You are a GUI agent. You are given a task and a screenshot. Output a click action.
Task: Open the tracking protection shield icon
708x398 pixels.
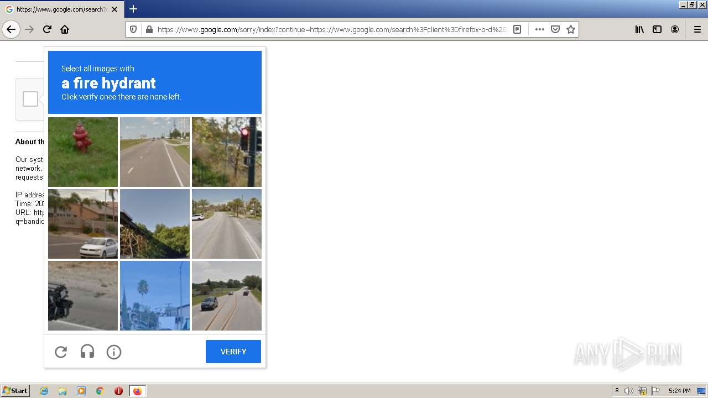tap(133, 29)
